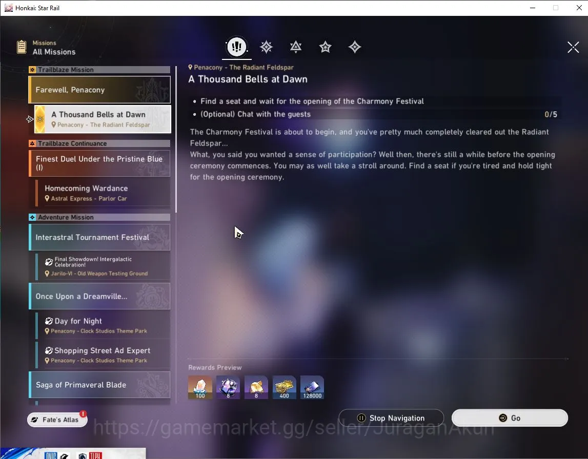Switch to Trailblaze Mission filter icon
The image size is (588, 459).
[266, 47]
